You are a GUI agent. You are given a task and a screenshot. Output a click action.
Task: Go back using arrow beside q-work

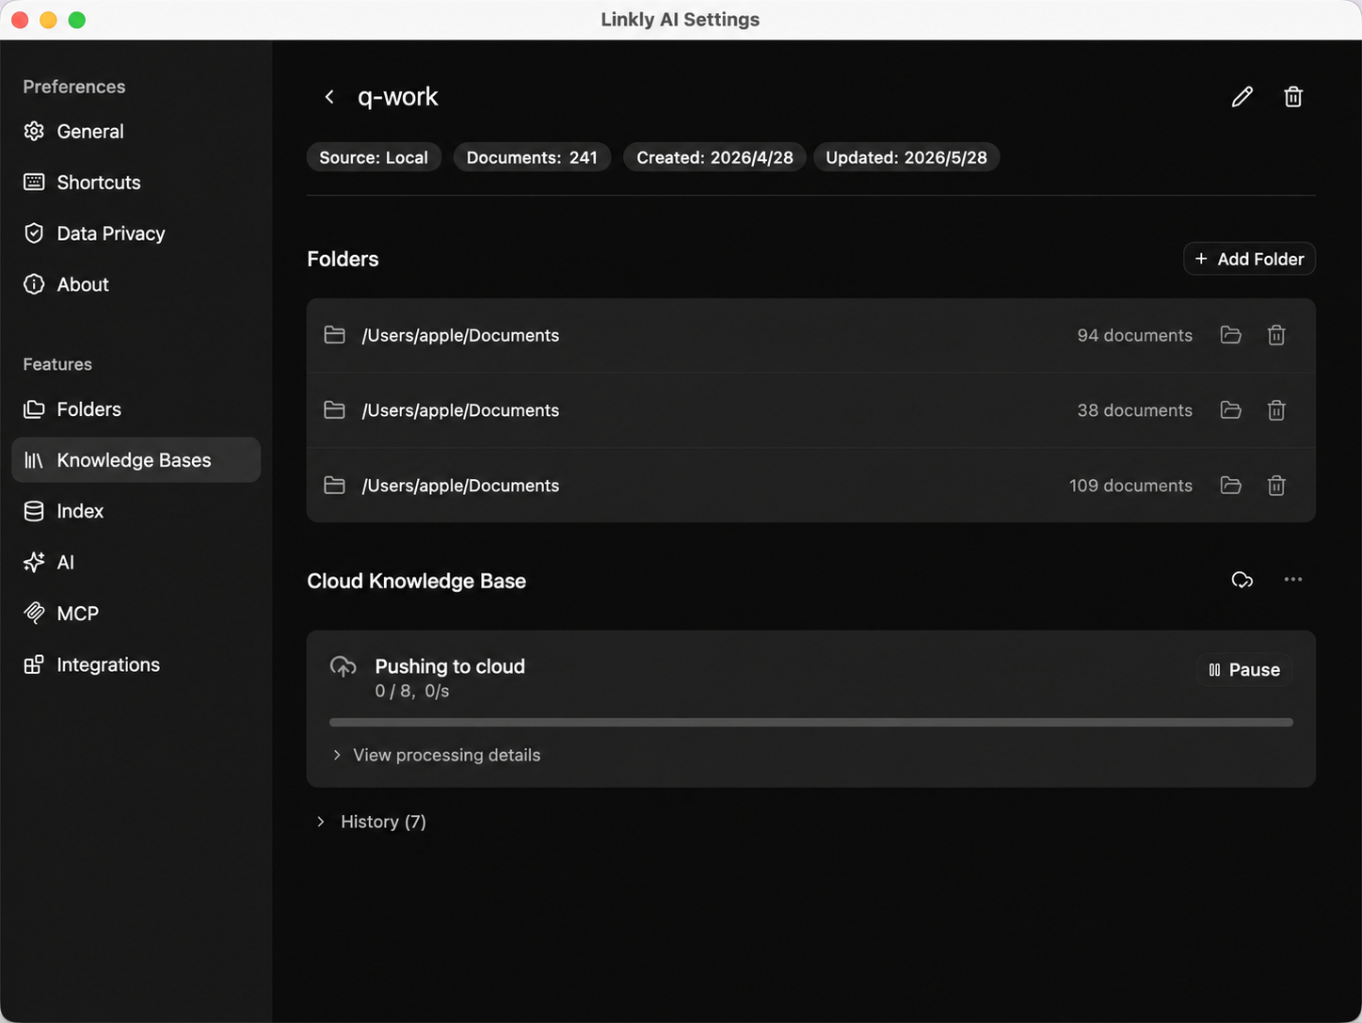(x=329, y=97)
